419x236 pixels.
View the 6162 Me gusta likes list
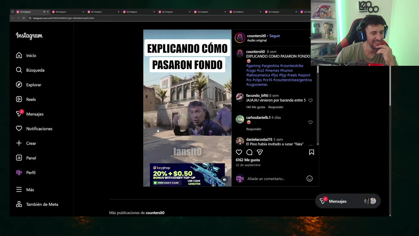click(x=248, y=160)
